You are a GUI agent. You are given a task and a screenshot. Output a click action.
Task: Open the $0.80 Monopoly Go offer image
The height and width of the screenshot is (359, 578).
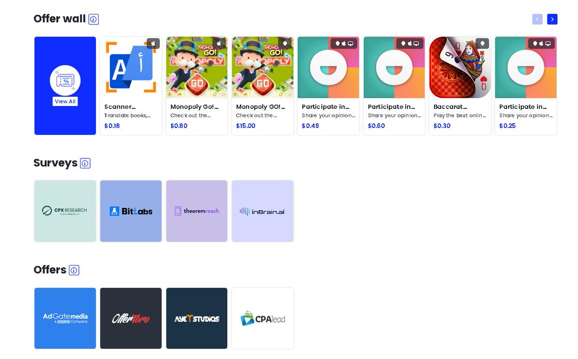pos(197,67)
